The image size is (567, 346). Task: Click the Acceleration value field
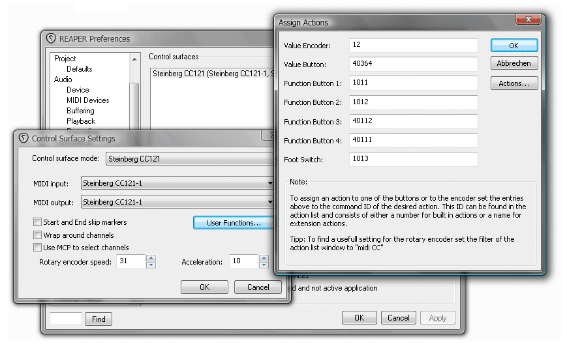[243, 261]
